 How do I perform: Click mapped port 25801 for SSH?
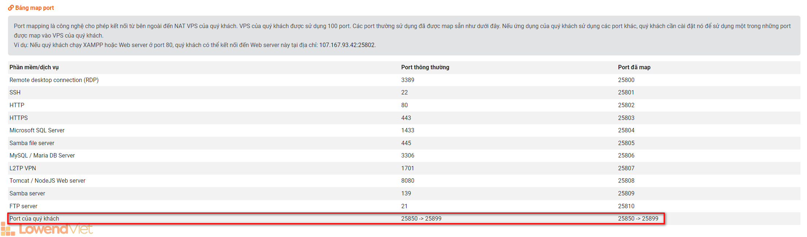626,93
